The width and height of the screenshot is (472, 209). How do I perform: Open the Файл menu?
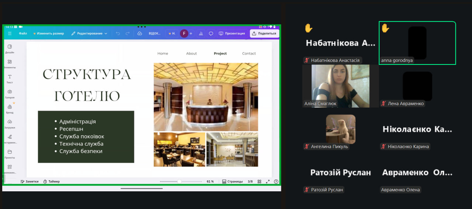click(x=23, y=34)
